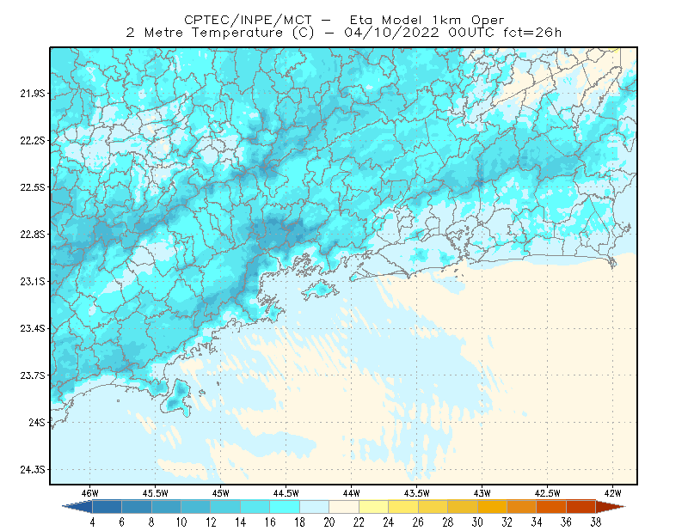This screenshot has height=531, width=688.
Task: Click the latitude label '23.4S'
Action: pyautogui.click(x=32, y=328)
